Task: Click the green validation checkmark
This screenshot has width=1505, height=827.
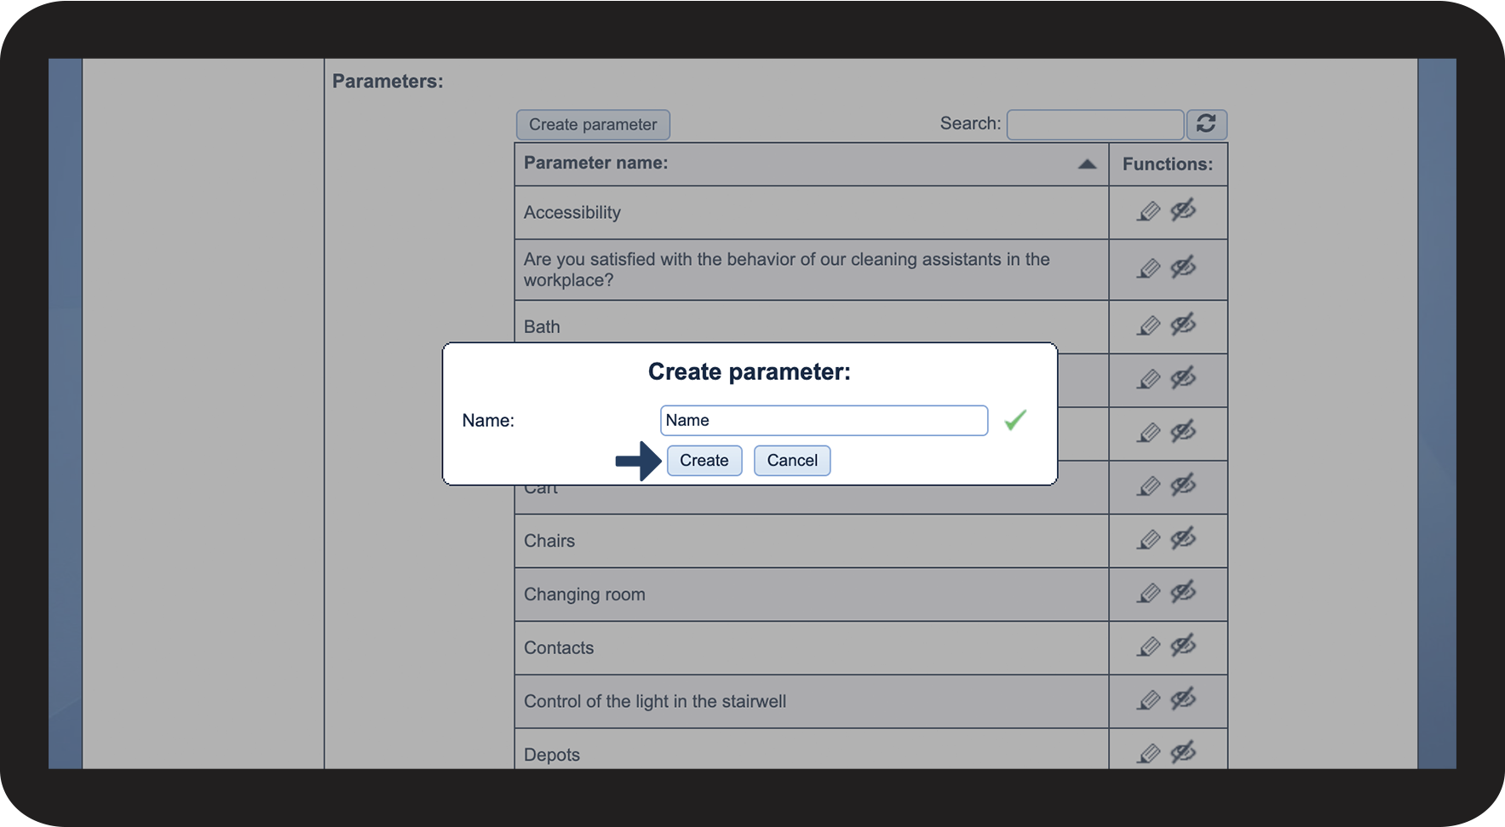Action: [1015, 420]
